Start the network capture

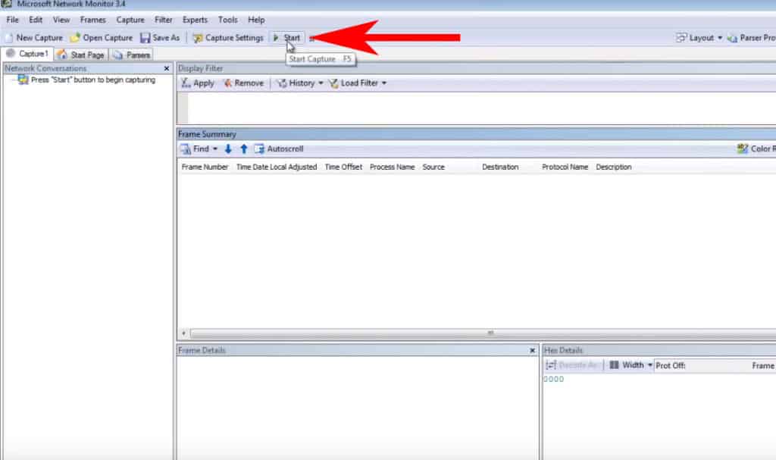[287, 38]
